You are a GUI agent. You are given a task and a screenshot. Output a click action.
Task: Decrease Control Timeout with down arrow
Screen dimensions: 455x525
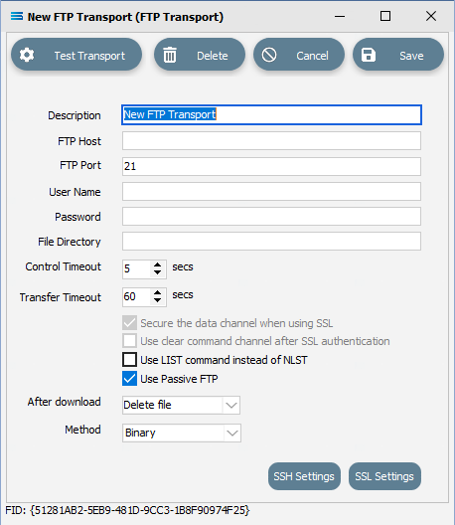[157, 272]
